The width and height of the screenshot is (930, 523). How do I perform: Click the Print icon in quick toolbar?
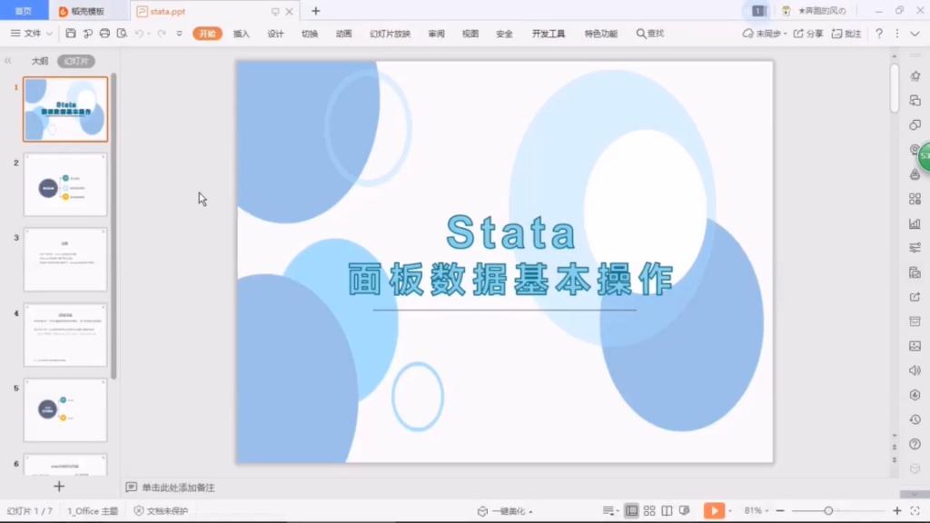(x=104, y=34)
